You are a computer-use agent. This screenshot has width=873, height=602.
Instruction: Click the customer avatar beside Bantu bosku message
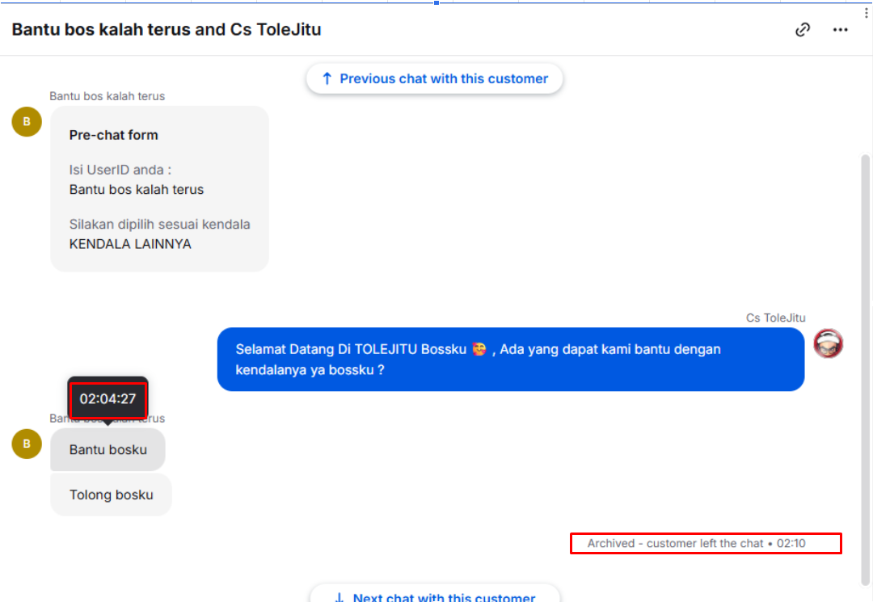coord(27,444)
